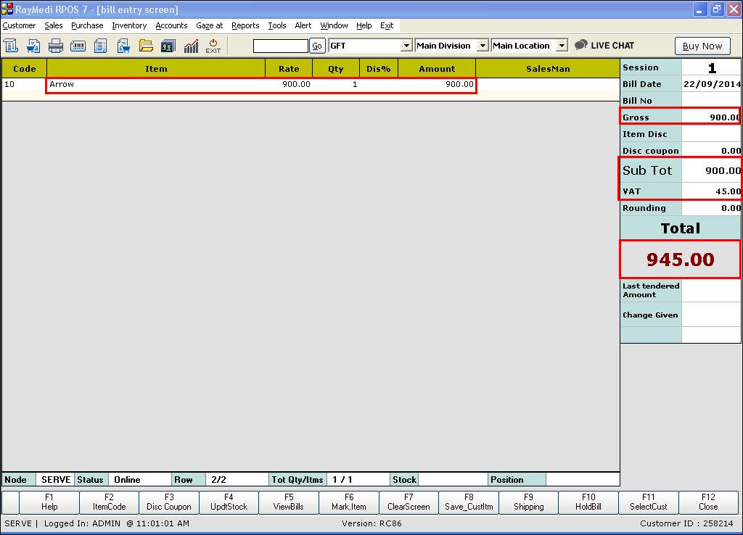Click the total amount 945.00
This screenshot has height=535, width=743.
pyautogui.click(x=680, y=260)
